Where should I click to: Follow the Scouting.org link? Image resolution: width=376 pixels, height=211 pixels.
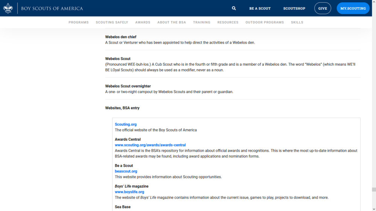click(126, 124)
